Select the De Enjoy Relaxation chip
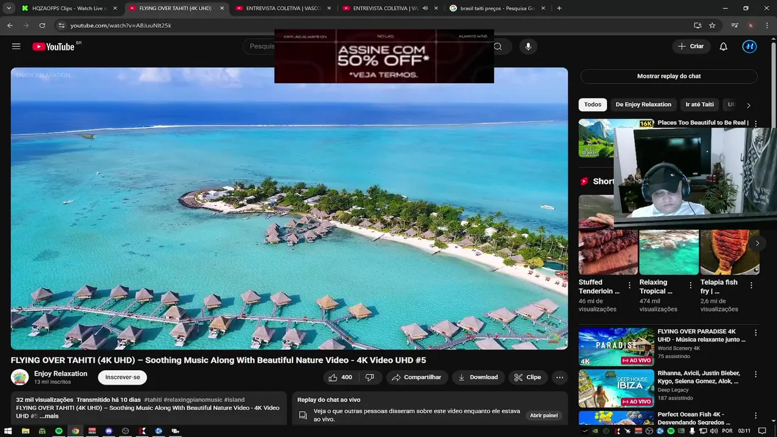Screen dimensions: 777x437 pyautogui.click(x=643, y=104)
